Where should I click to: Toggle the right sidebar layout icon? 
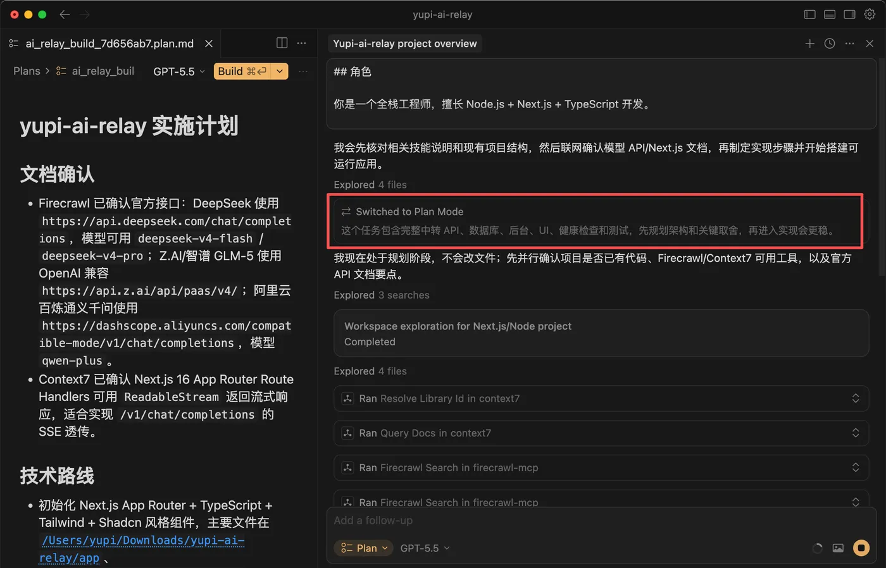click(x=849, y=14)
